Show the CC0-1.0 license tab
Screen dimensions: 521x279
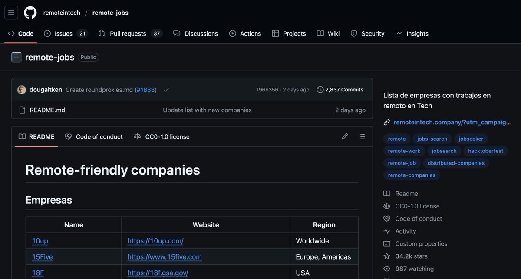162,136
